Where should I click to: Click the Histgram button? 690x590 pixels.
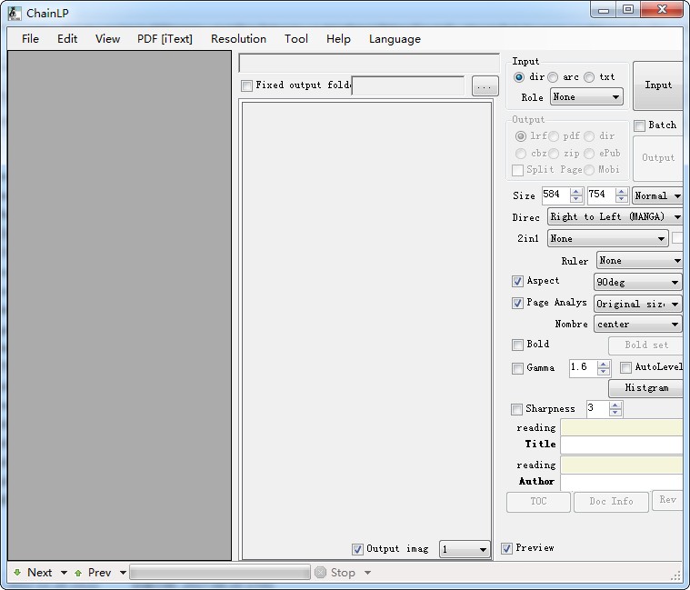click(645, 388)
